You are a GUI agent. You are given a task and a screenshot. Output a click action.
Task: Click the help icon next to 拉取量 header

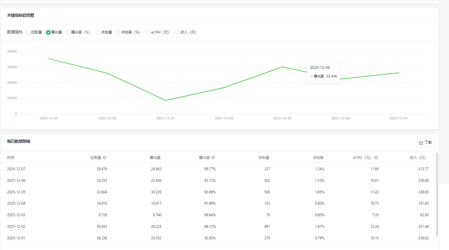pyautogui.click(x=104, y=157)
